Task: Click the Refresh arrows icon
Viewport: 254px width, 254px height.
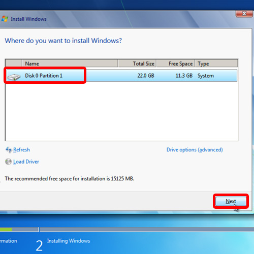Action: point(9,150)
